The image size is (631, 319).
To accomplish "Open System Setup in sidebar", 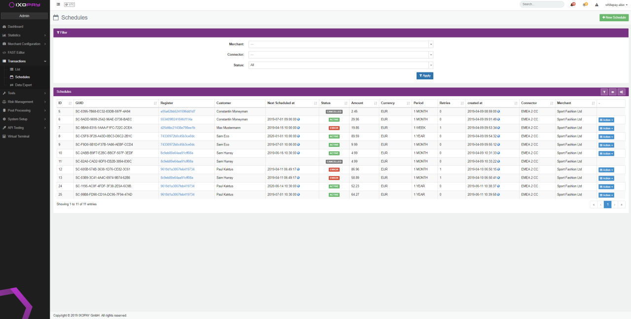I will click(x=25, y=119).
